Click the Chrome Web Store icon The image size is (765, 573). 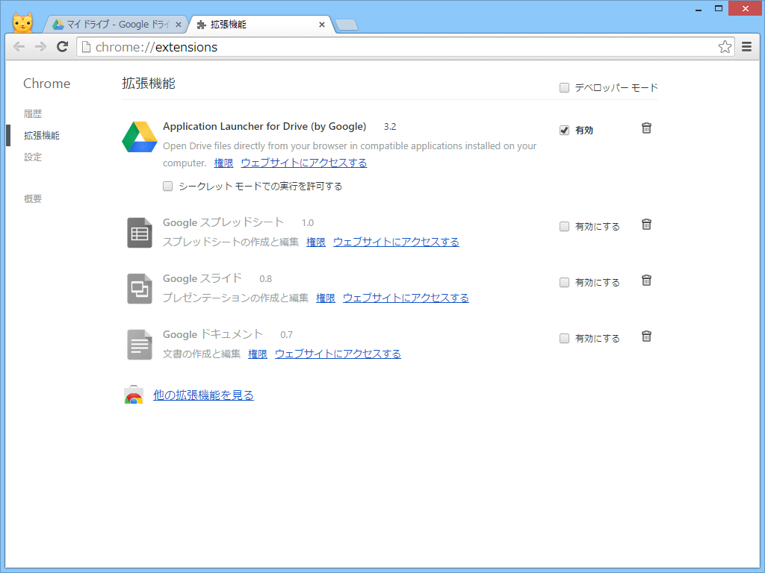pos(134,395)
